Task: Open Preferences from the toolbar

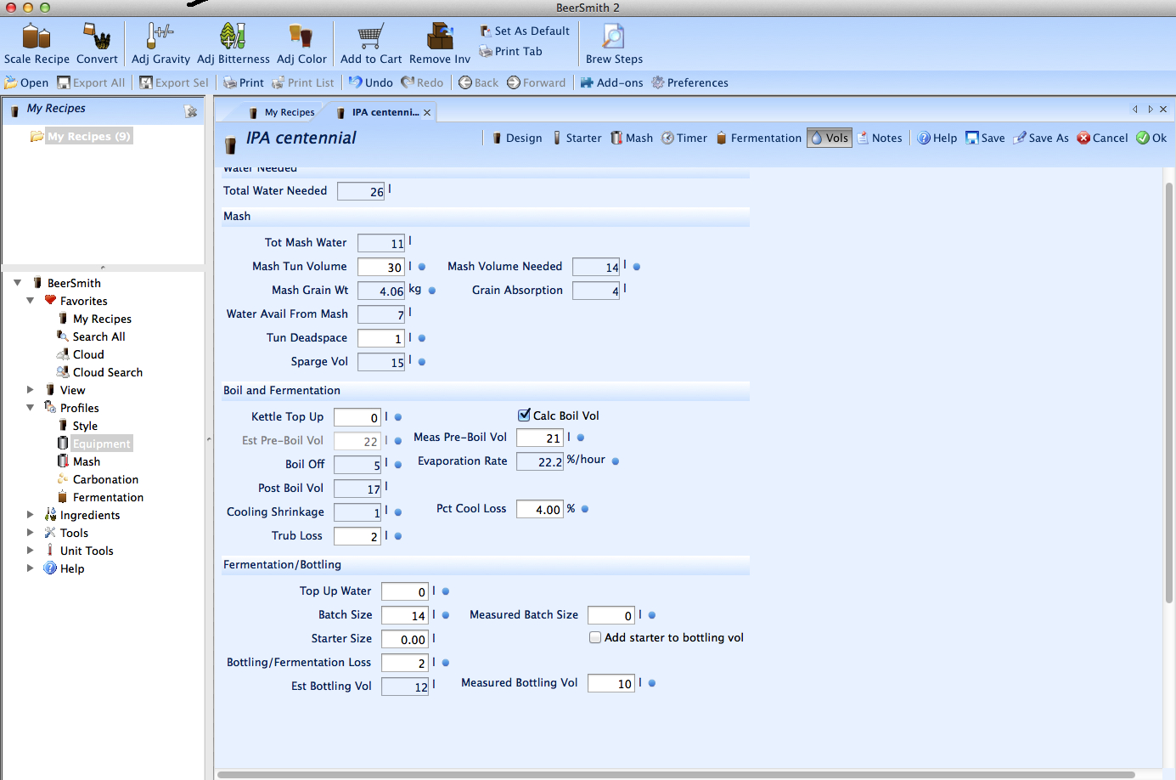Action: [x=689, y=82]
